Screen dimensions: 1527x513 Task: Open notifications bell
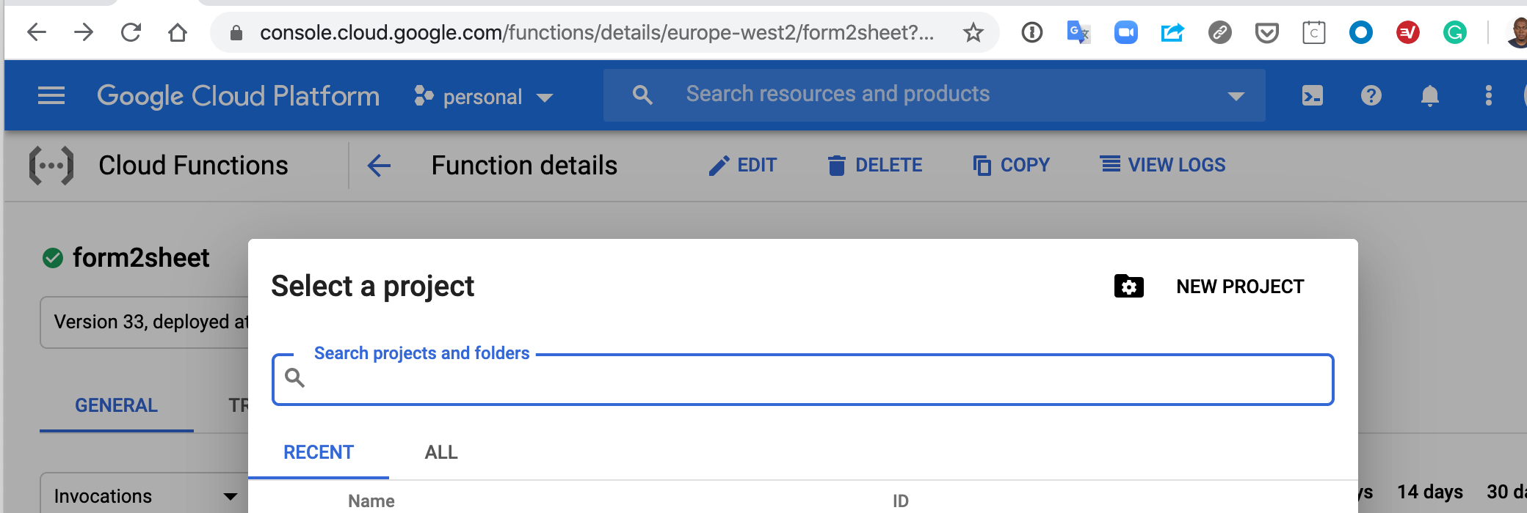pyautogui.click(x=1429, y=95)
